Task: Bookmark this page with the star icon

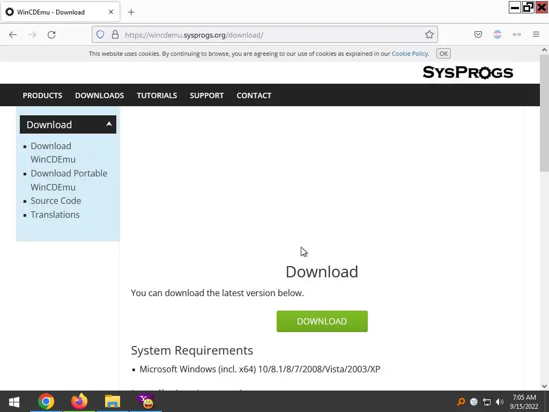Action: [429, 35]
